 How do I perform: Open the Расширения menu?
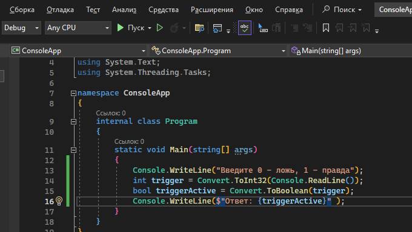(x=212, y=10)
